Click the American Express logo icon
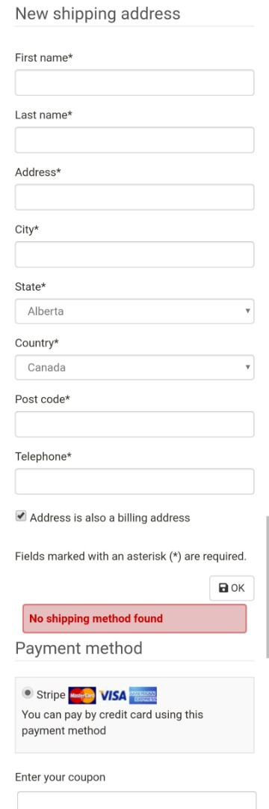The image size is (269, 809). coord(143,695)
